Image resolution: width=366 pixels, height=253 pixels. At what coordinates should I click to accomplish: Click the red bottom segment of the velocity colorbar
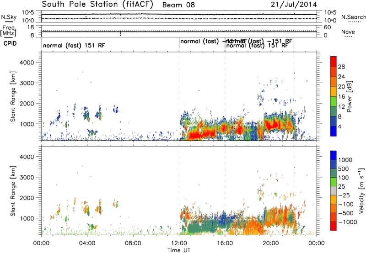pyautogui.click(x=334, y=226)
